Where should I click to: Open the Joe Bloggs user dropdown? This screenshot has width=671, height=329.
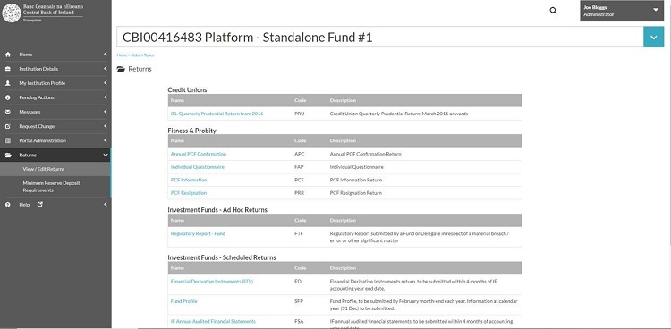click(x=622, y=11)
